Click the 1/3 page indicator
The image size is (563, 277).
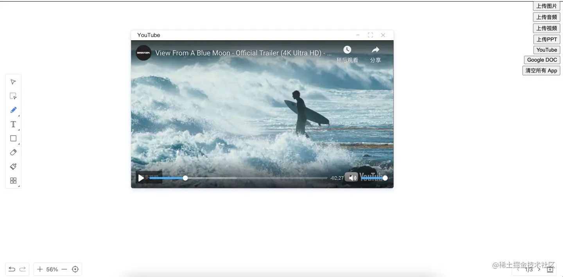(x=529, y=270)
